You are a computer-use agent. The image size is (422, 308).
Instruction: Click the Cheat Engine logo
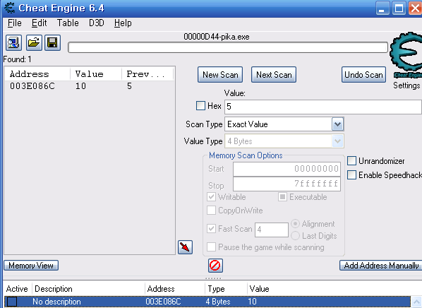pos(406,55)
